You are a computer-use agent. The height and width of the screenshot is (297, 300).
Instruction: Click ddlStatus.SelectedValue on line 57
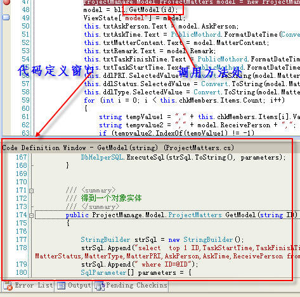point(147,84)
